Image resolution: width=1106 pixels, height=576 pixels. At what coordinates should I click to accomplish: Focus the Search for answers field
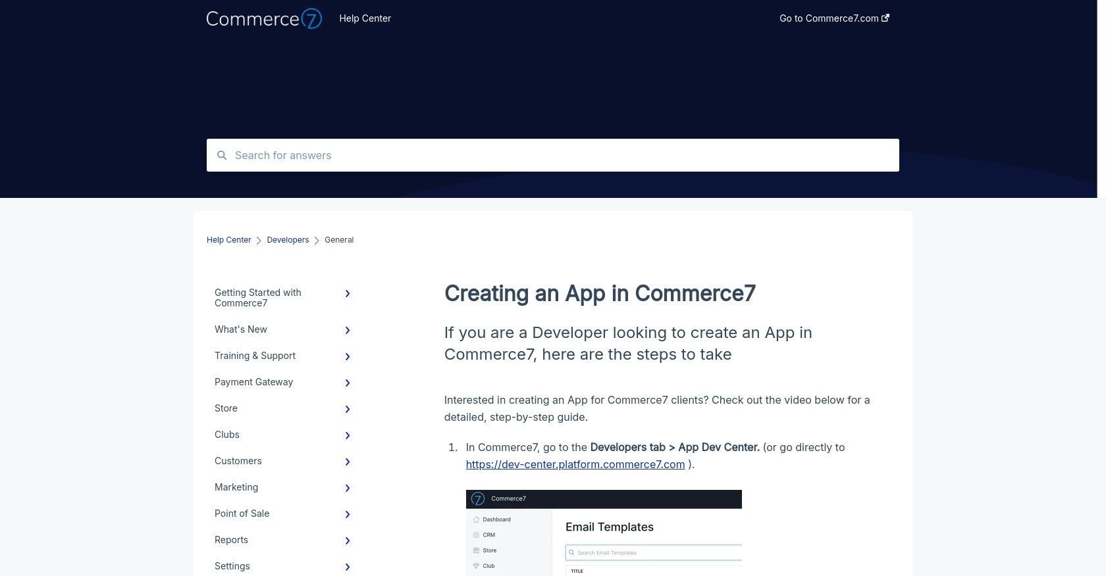pos(553,155)
